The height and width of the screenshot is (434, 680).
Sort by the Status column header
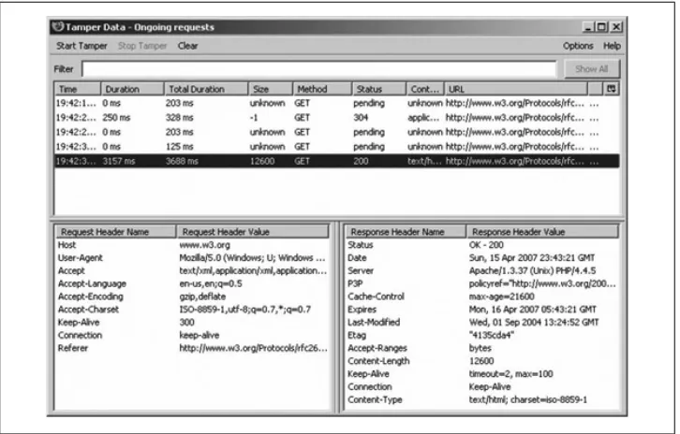point(379,89)
